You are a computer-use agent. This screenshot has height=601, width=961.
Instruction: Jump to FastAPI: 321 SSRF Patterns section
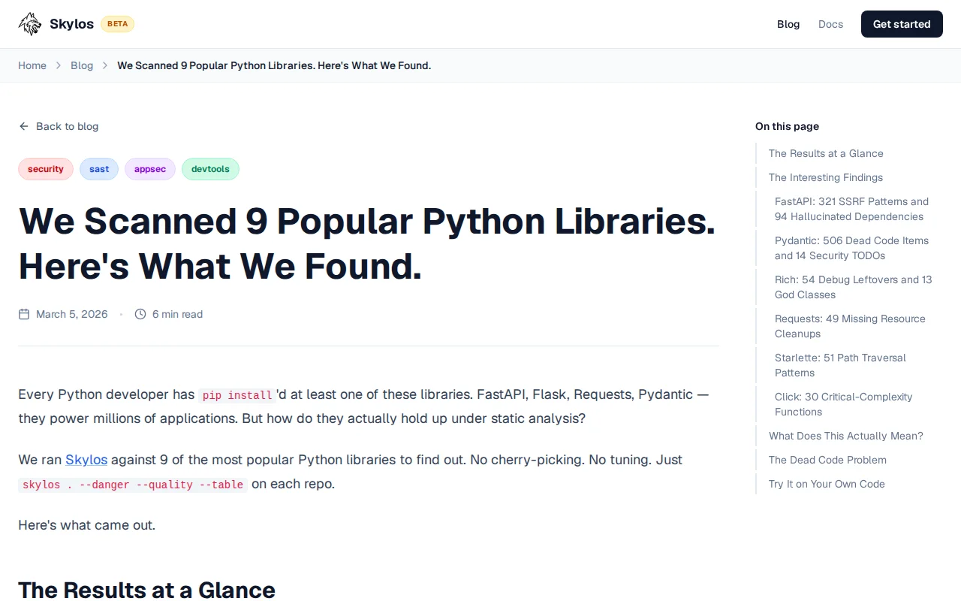pos(852,209)
